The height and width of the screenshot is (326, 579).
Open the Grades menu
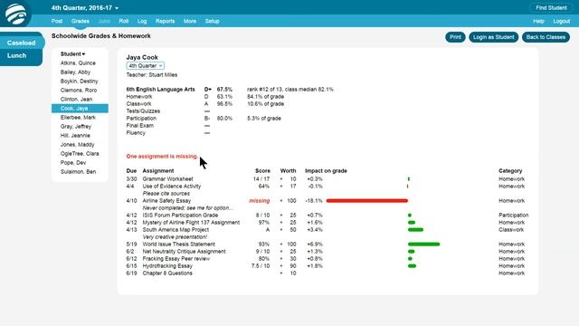click(x=81, y=21)
